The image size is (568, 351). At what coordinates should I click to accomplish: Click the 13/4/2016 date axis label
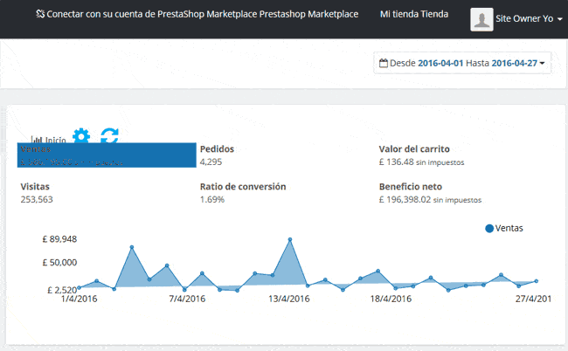[x=289, y=299]
